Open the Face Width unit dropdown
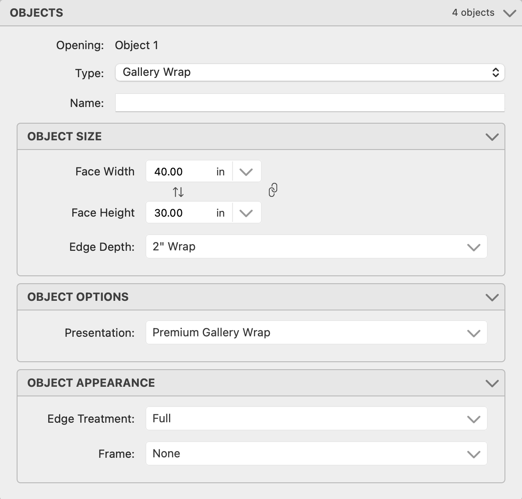The image size is (522, 499). pyautogui.click(x=246, y=171)
